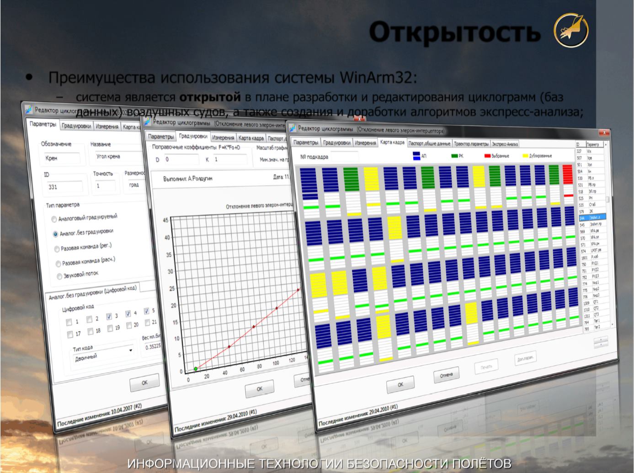Click the parameter list scroll-down arrow
Screen dimensions: 634x473
[x=612, y=324]
